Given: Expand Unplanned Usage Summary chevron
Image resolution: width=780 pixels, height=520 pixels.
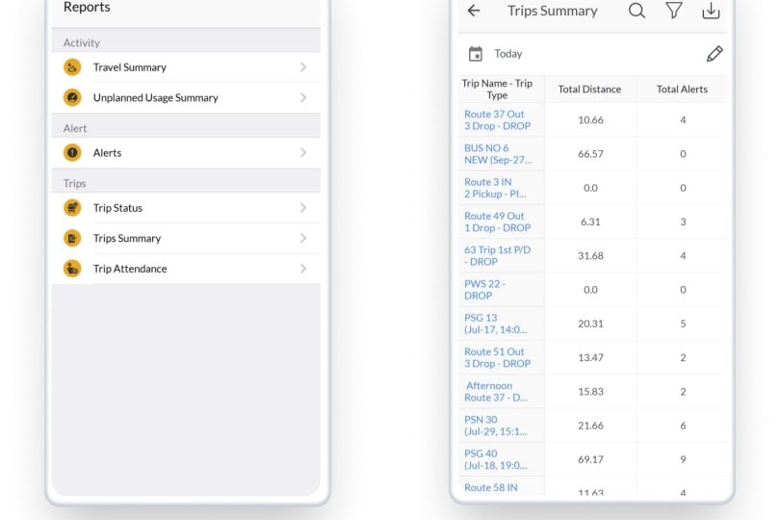Looking at the screenshot, I should pos(302,97).
